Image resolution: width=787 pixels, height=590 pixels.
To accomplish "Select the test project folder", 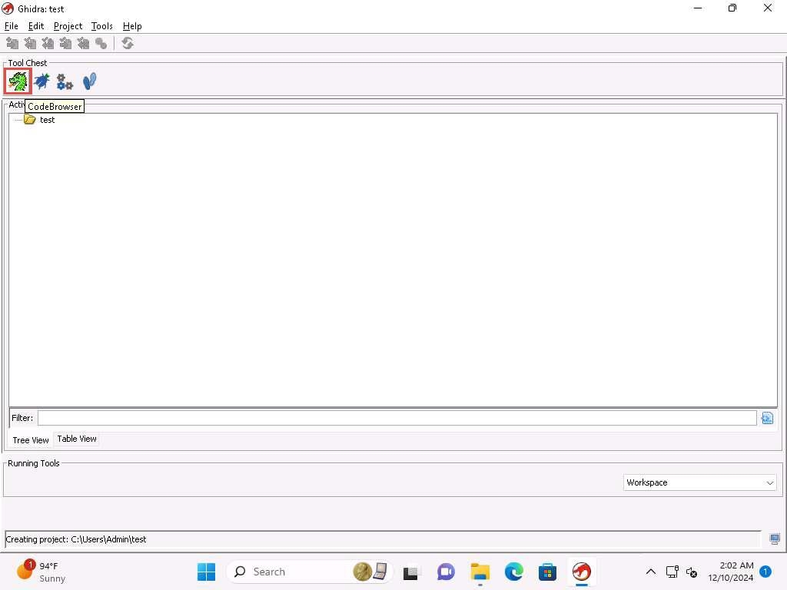I will click(x=47, y=120).
